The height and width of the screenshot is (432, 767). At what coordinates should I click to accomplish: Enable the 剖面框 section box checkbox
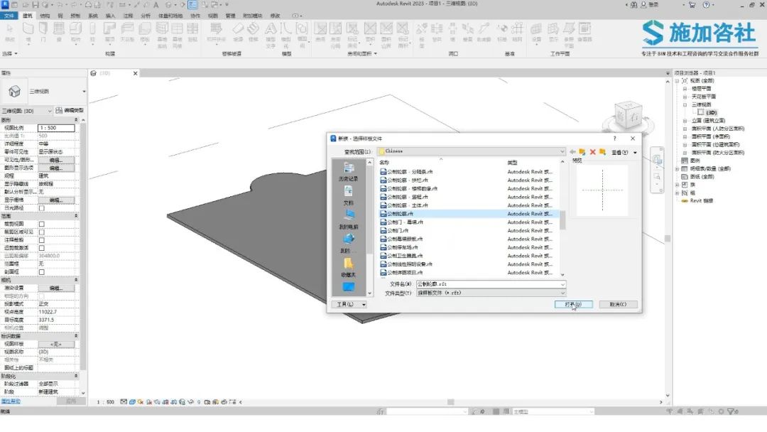click(42, 272)
